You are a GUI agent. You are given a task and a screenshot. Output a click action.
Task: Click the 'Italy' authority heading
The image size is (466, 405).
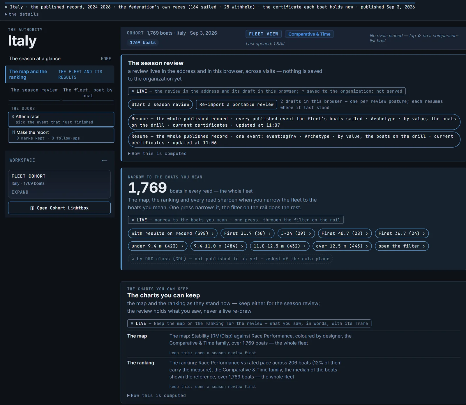(22, 40)
